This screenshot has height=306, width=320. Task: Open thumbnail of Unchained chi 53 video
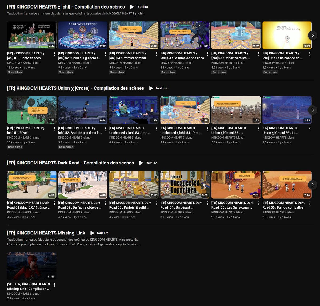(x=134, y=110)
